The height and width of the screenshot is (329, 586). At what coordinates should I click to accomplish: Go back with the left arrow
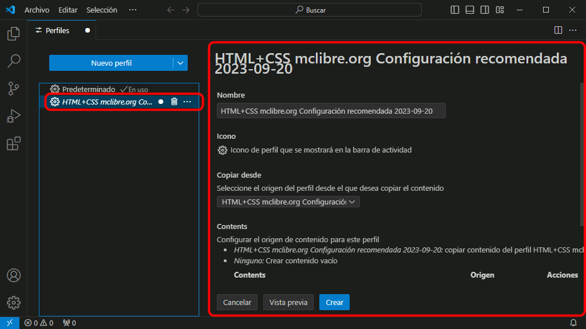click(x=171, y=10)
